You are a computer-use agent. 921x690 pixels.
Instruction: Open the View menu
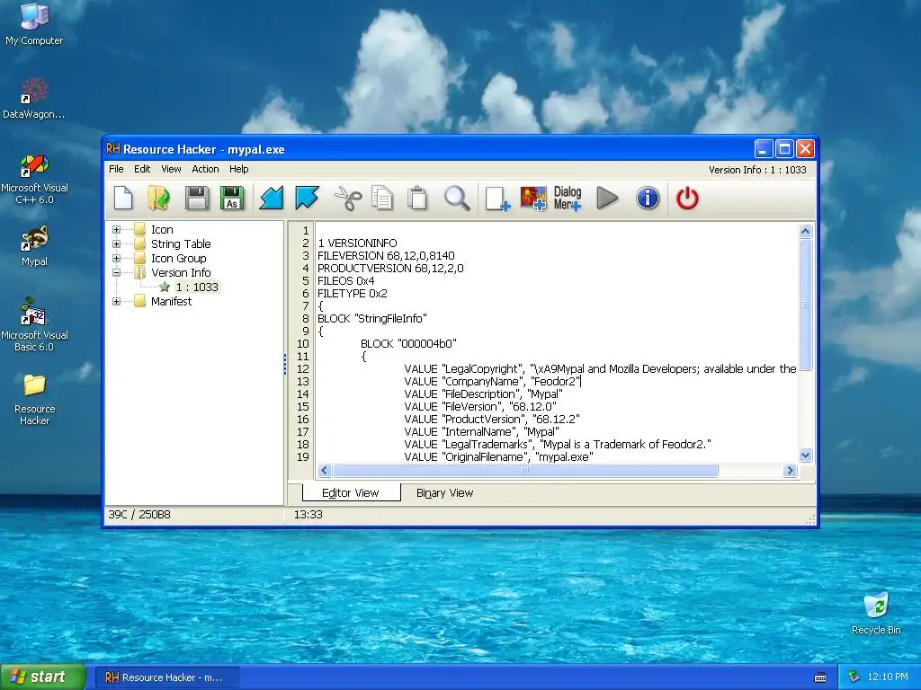tap(171, 169)
